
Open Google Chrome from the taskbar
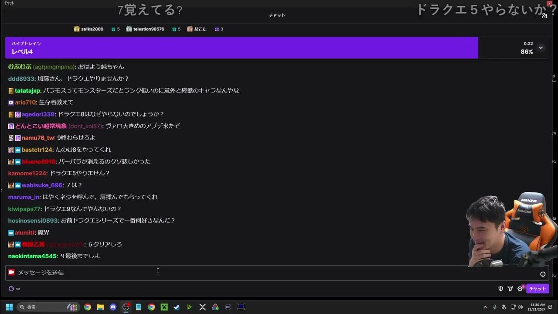(x=88, y=307)
